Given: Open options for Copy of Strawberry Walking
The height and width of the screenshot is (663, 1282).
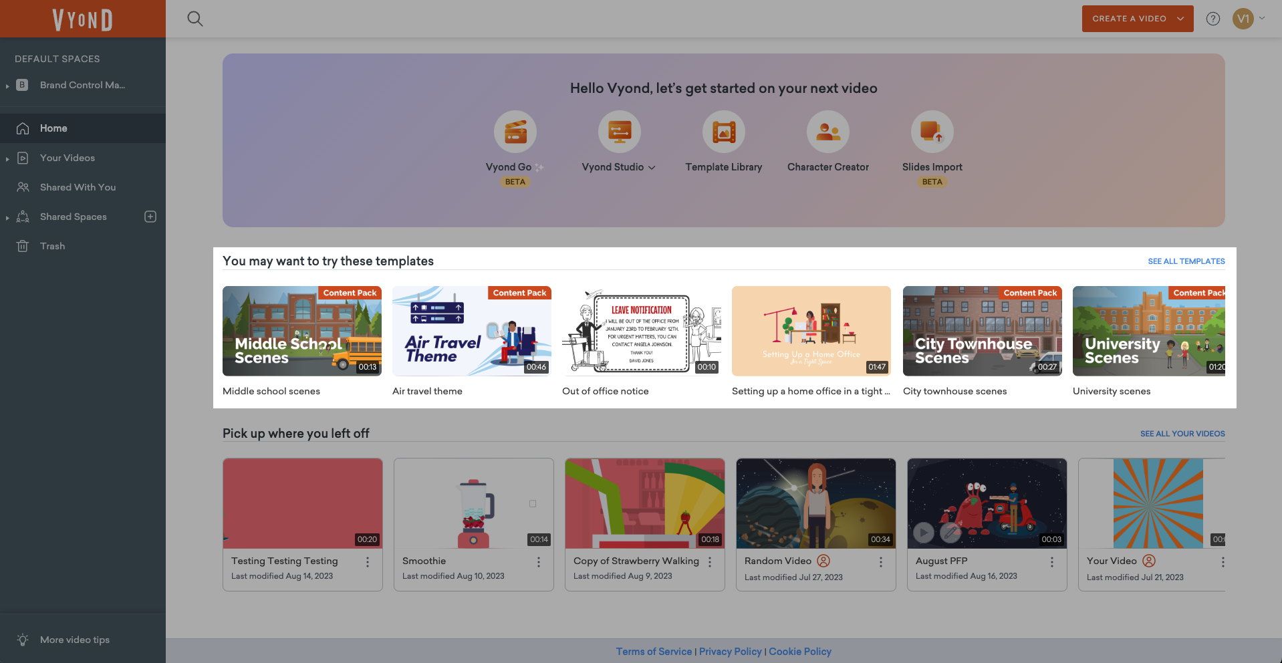Looking at the screenshot, I should (710, 562).
